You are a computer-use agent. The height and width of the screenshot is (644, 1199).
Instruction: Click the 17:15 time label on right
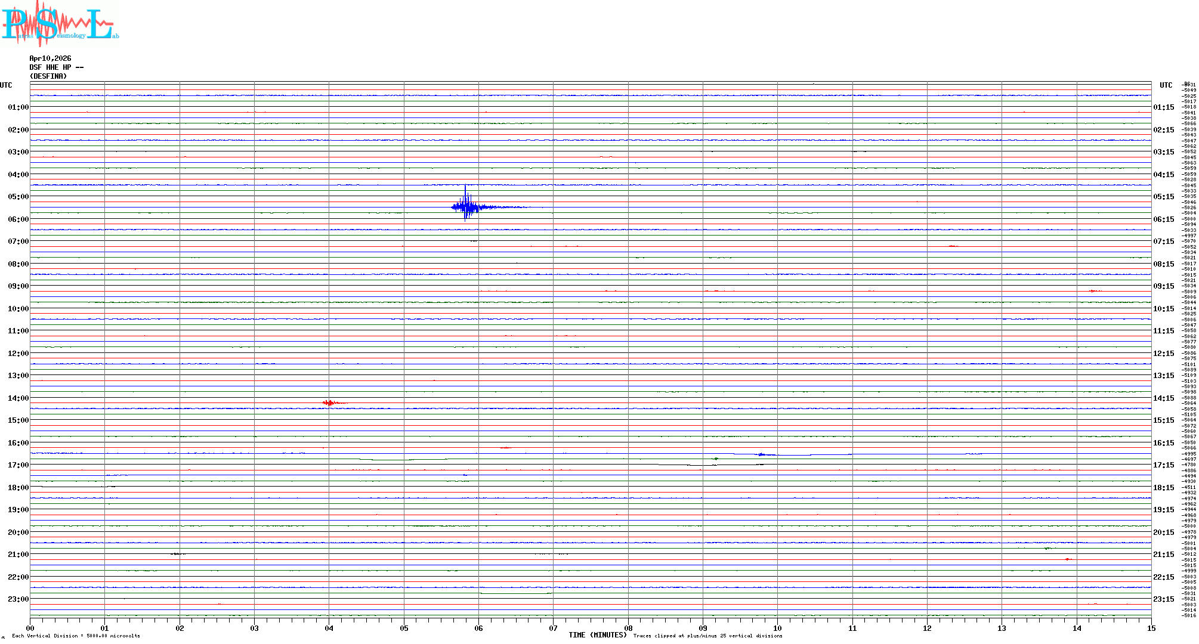(1163, 465)
